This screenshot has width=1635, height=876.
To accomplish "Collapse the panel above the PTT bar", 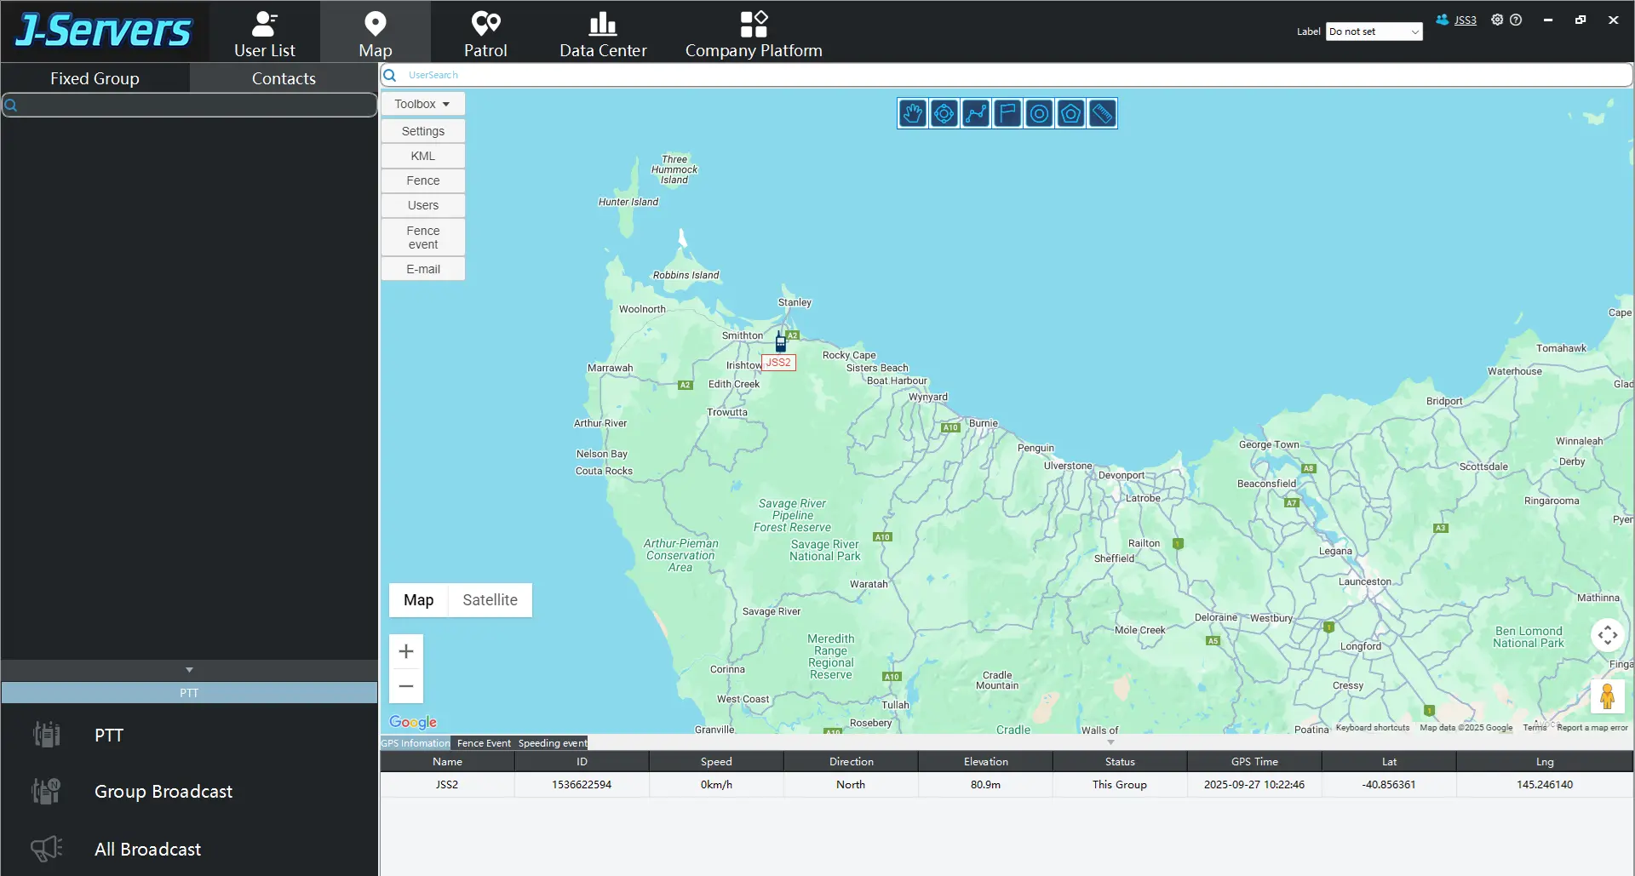I will [x=189, y=670].
